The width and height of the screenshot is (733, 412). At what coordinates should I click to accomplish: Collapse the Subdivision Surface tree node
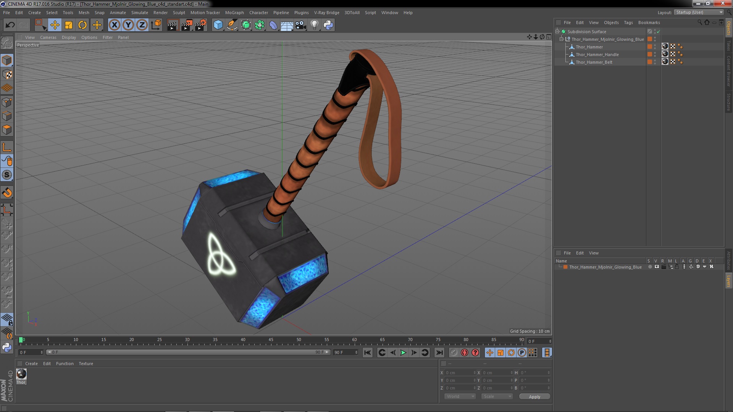[557, 32]
